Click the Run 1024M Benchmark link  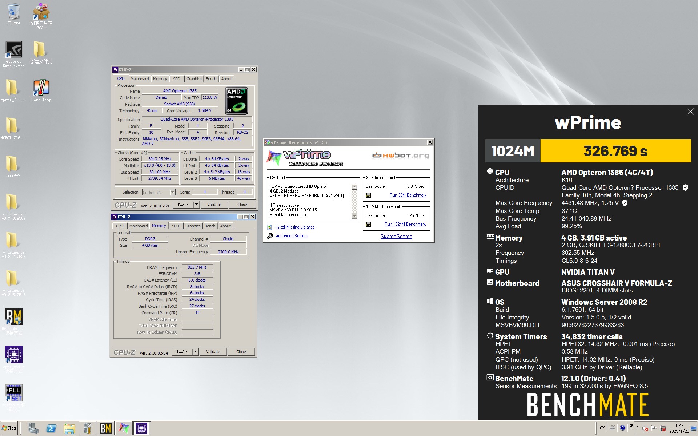click(x=405, y=224)
